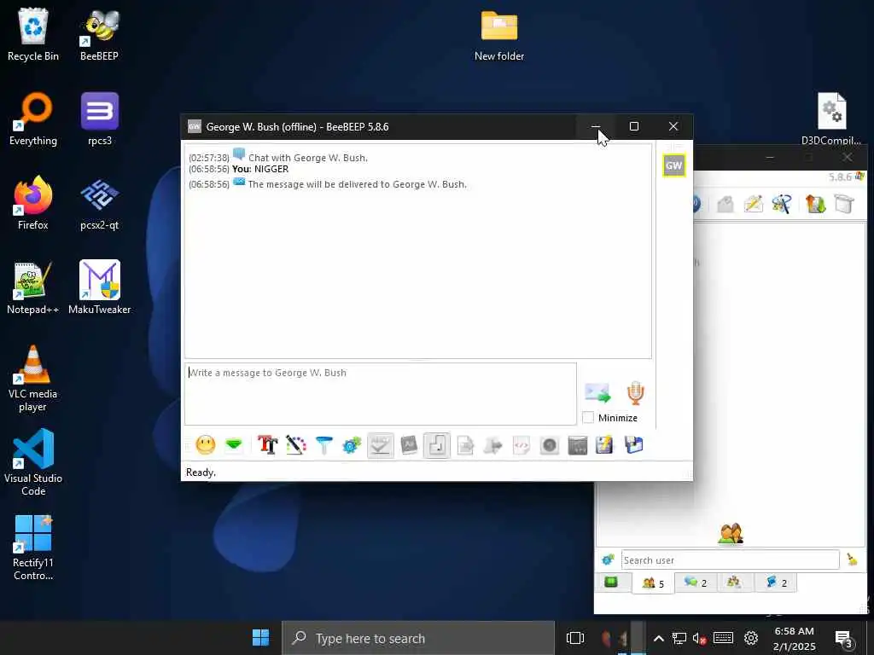Switch to the blue icon tab showing 2

click(x=776, y=583)
